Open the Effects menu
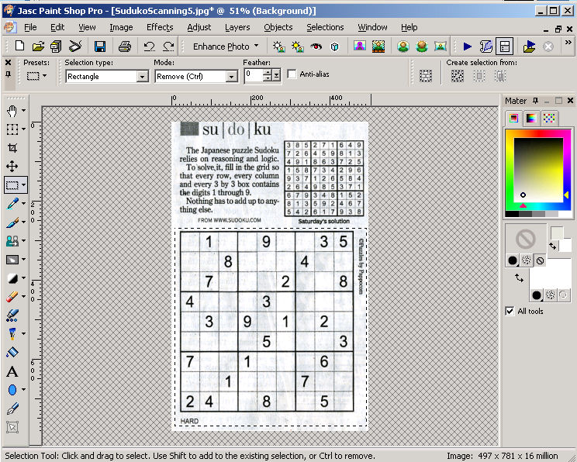 (160, 27)
